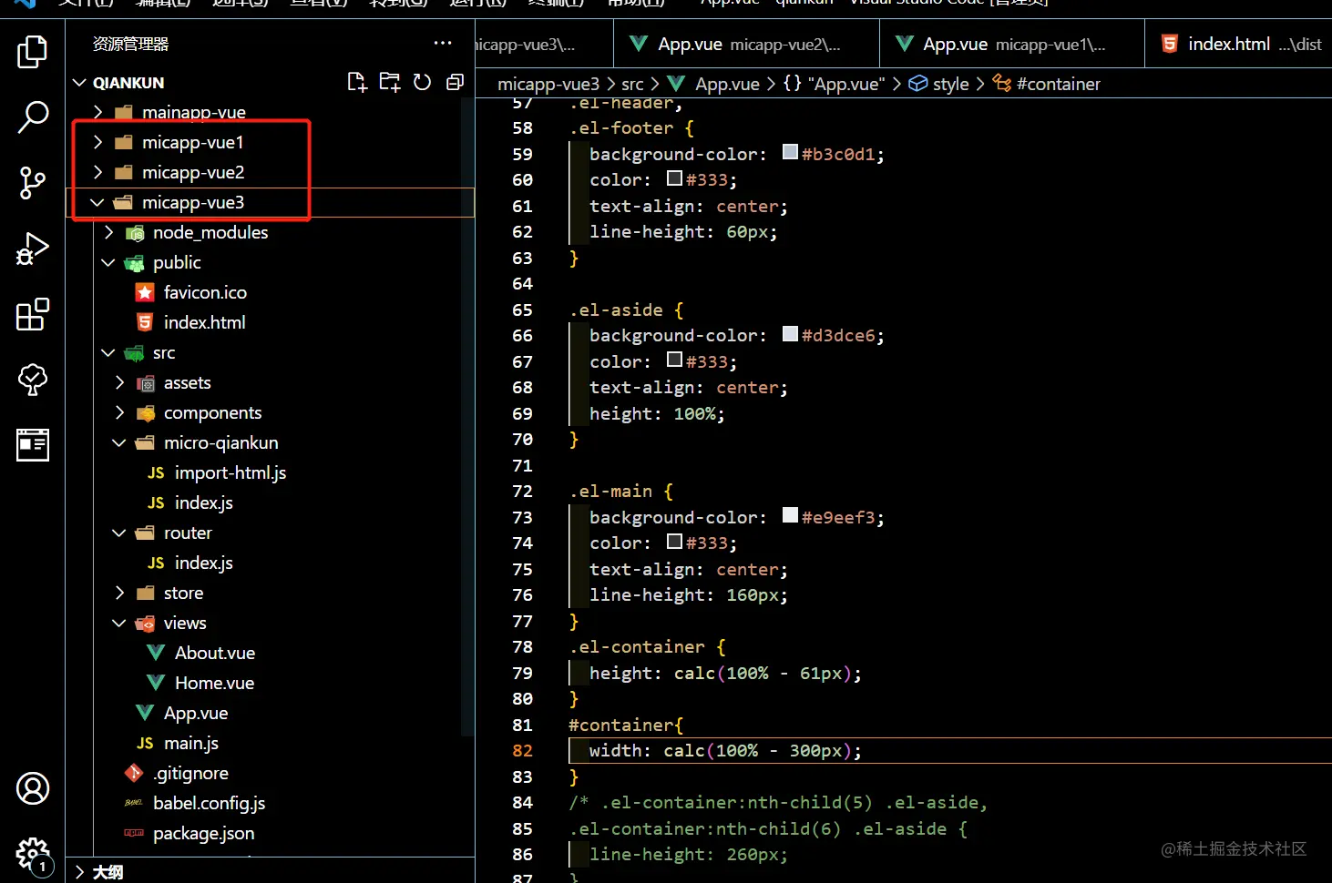Switch to App.vue micapp-vue2 tab
Image resolution: width=1332 pixels, height=883 pixels.
click(x=747, y=44)
